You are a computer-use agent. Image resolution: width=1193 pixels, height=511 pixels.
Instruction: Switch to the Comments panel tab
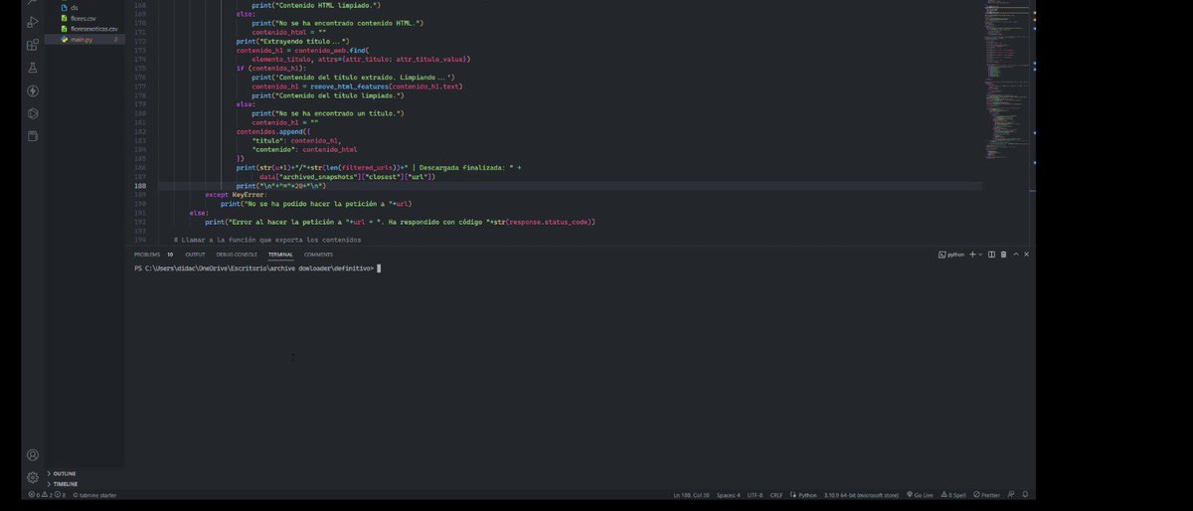pyautogui.click(x=319, y=255)
